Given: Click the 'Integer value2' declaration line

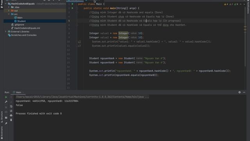Looking at the screenshot, I should click(x=116, y=38).
